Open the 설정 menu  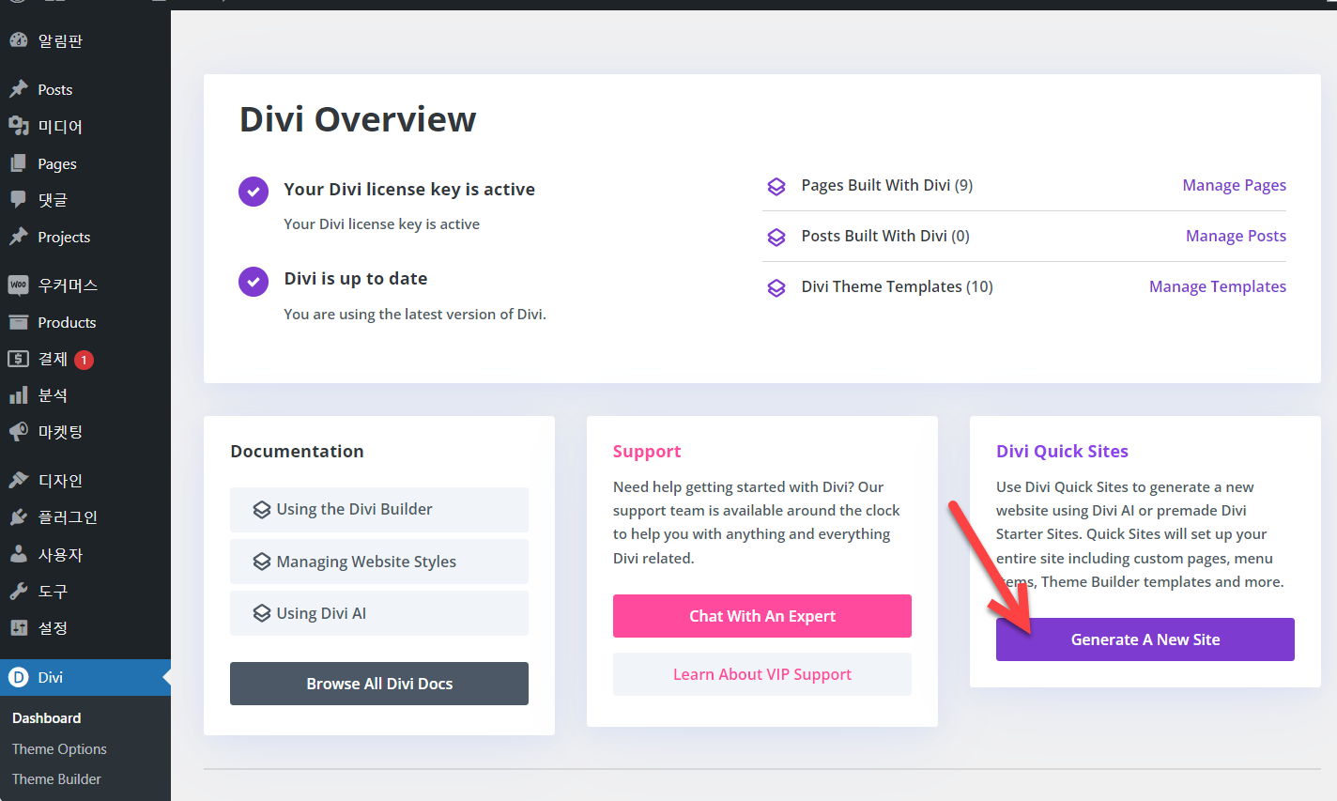tap(85, 627)
